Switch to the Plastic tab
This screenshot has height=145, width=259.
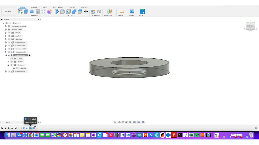click(x=72, y=7)
